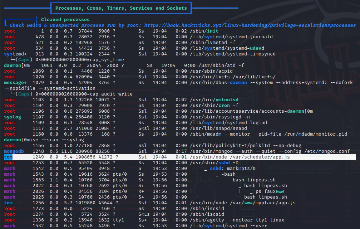
Task: Select the 'systemd+' user name
Action: click(x=15, y=54)
